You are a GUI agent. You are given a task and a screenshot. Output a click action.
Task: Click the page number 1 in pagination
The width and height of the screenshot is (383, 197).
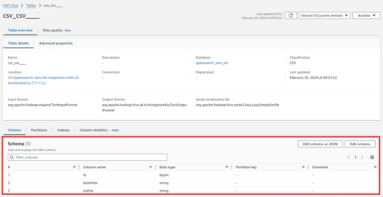pyautogui.click(x=356, y=157)
